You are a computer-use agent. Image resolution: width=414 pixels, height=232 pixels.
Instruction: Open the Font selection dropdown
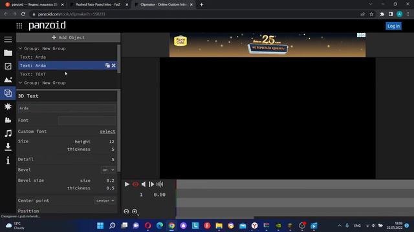[x=86, y=121]
